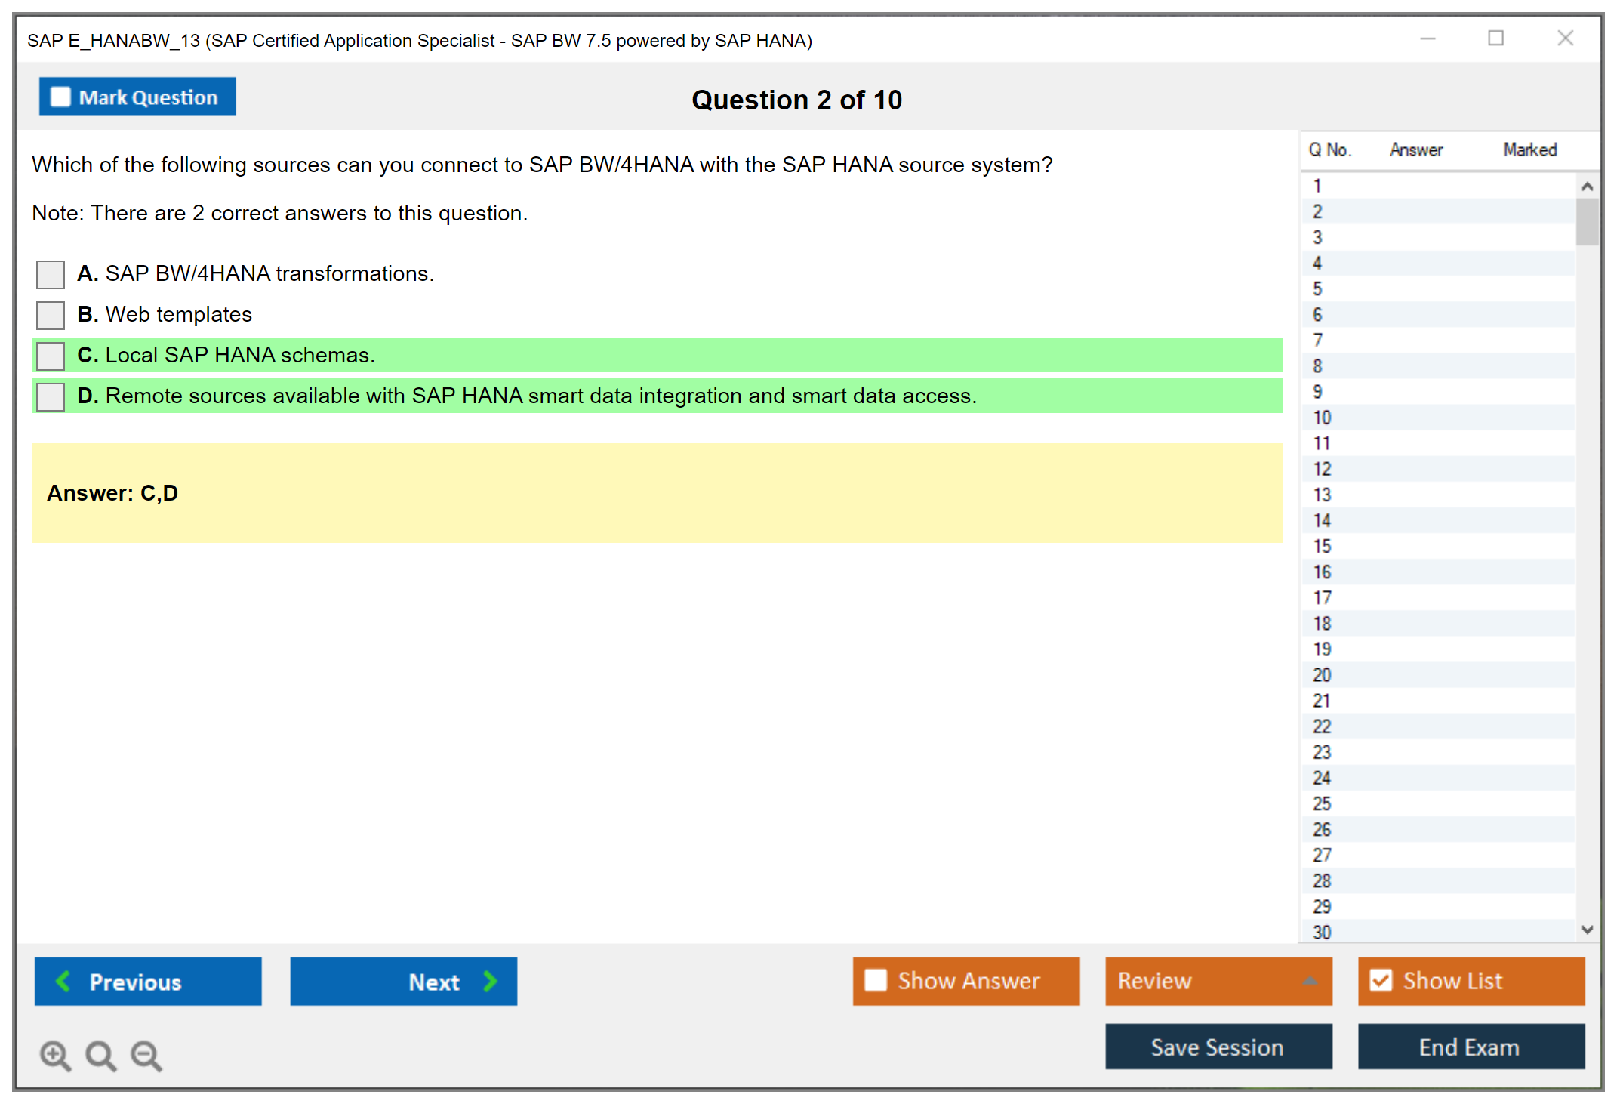This screenshot has width=1623, height=1110.
Task: Check answer B Web templates
Action: [x=51, y=315]
